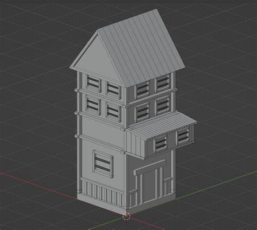Screen dimensions: 257x230
Task: Click the 3D cursor at the origin
Action: 126,216
